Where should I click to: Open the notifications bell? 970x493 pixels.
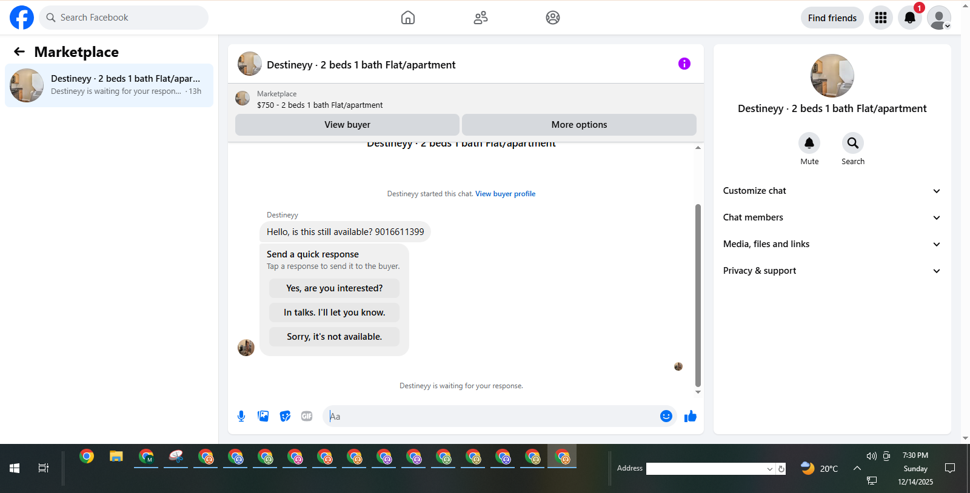pos(910,18)
